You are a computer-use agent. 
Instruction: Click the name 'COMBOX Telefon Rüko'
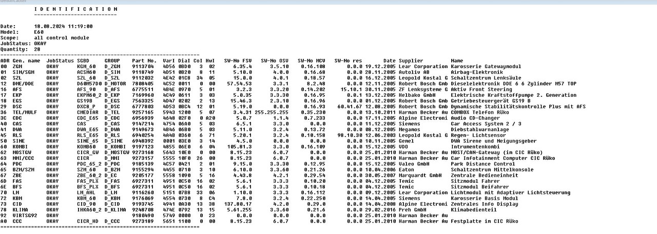[x=480, y=112]
